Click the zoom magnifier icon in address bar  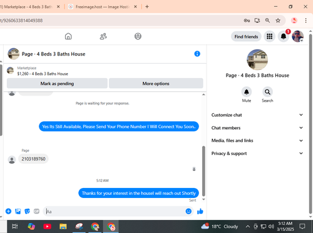tap(267, 21)
